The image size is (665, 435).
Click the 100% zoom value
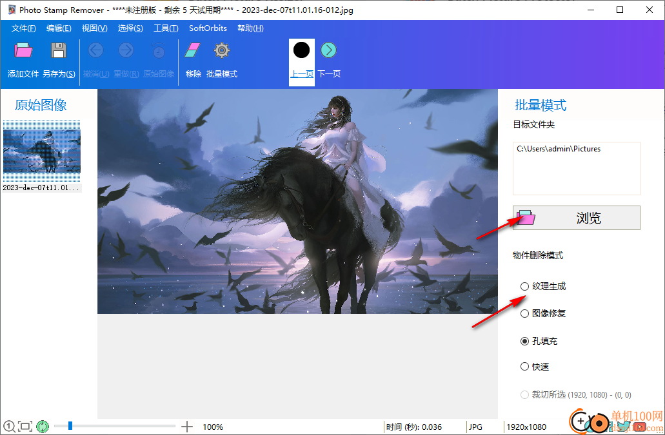[213, 427]
